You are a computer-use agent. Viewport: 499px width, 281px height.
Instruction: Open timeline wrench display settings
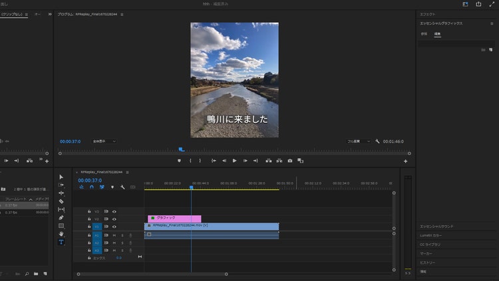tap(122, 187)
